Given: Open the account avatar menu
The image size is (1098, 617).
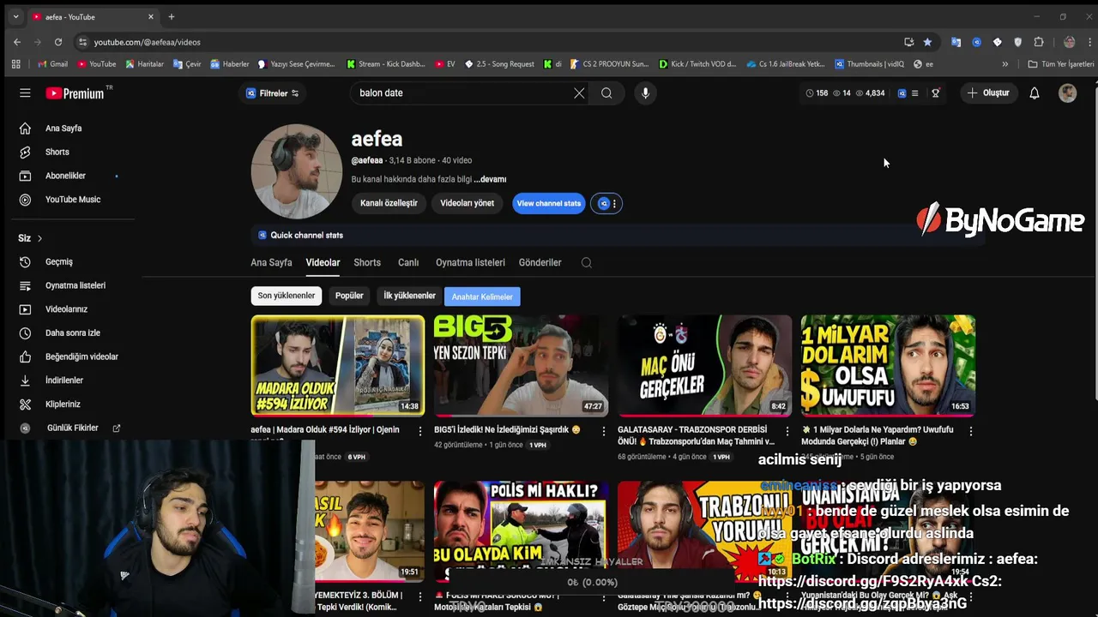Looking at the screenshot, I should pos(1067,93).
